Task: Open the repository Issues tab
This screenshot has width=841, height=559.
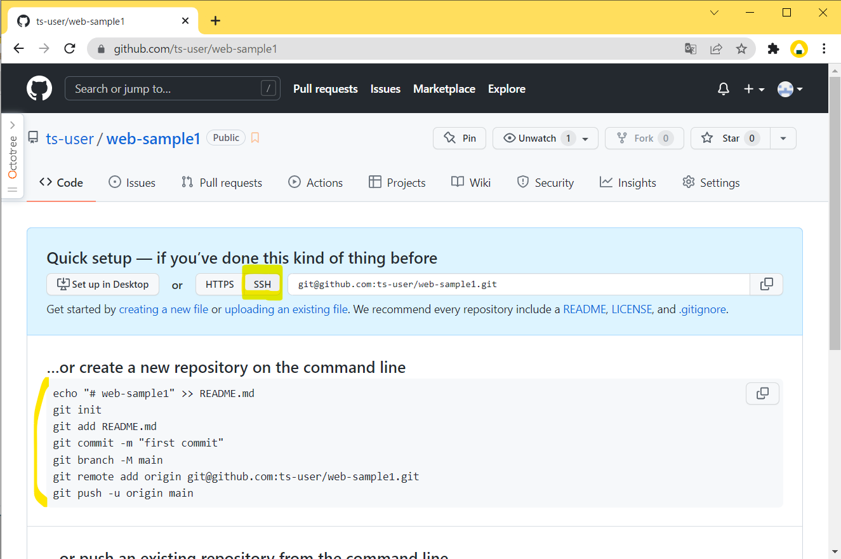Action: click(132, 182)
